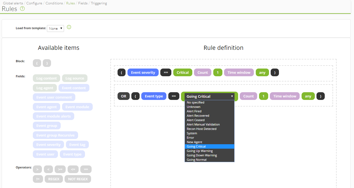Open the Conditions breadcrumb step
Screen dimensions: 354x188
click(x=54, y=3)
